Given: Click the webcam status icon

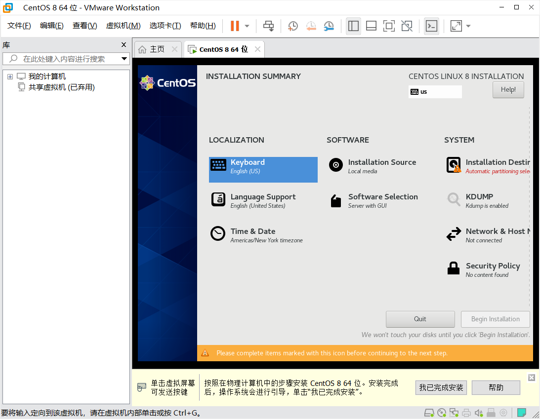Looking at the screenshot, I should [503, 413].
